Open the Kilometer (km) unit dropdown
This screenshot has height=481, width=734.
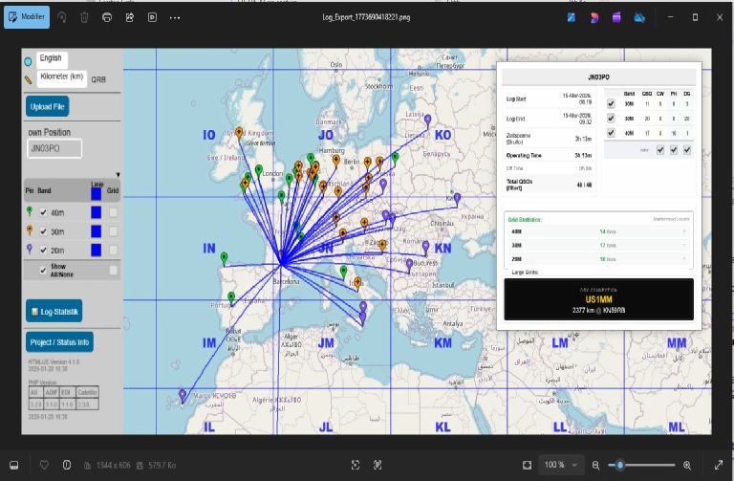[x=61, y=77]
